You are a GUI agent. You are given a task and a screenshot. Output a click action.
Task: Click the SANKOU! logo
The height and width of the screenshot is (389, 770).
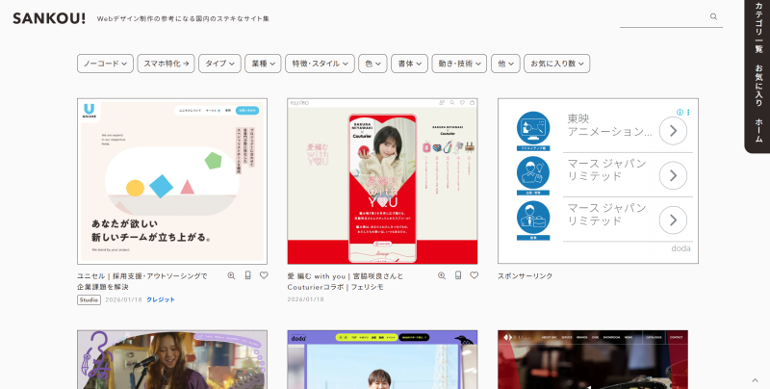click(x=48, y=17)
